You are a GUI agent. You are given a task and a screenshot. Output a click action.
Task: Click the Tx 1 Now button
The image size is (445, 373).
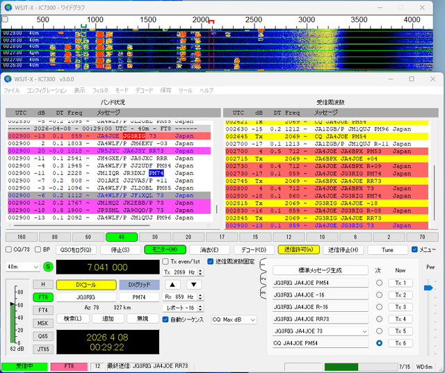400,283
